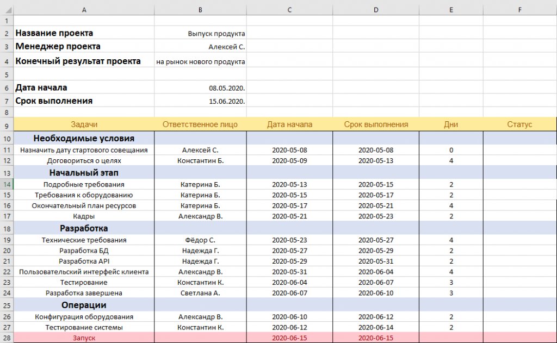Click cell with 'Выпуск продукта'
The width and height of the screenshot is (557, 343).
(x=200, y=33)
